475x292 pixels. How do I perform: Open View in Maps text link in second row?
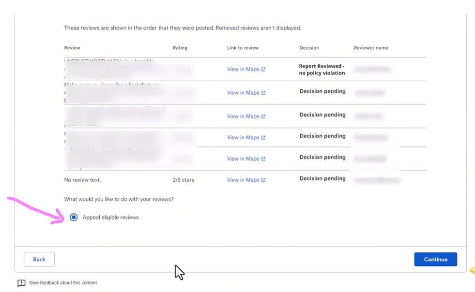pyautogui.click(x=243, y=93)
